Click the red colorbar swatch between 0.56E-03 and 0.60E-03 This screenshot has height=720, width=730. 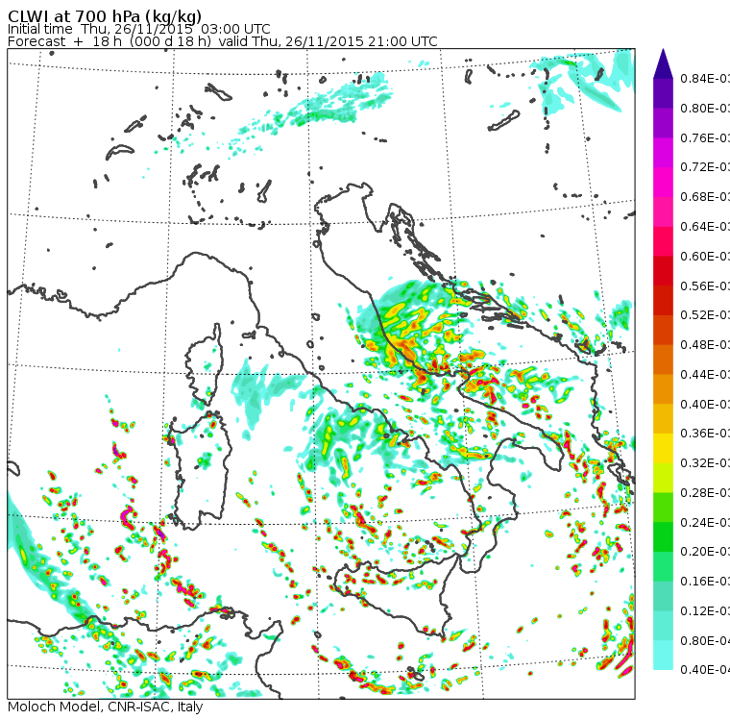tap(663, 271)
